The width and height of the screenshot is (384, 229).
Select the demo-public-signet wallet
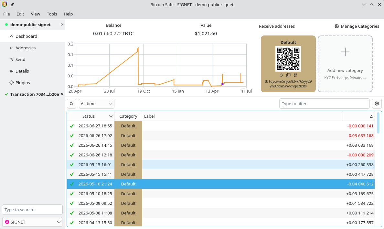(30, 25)
